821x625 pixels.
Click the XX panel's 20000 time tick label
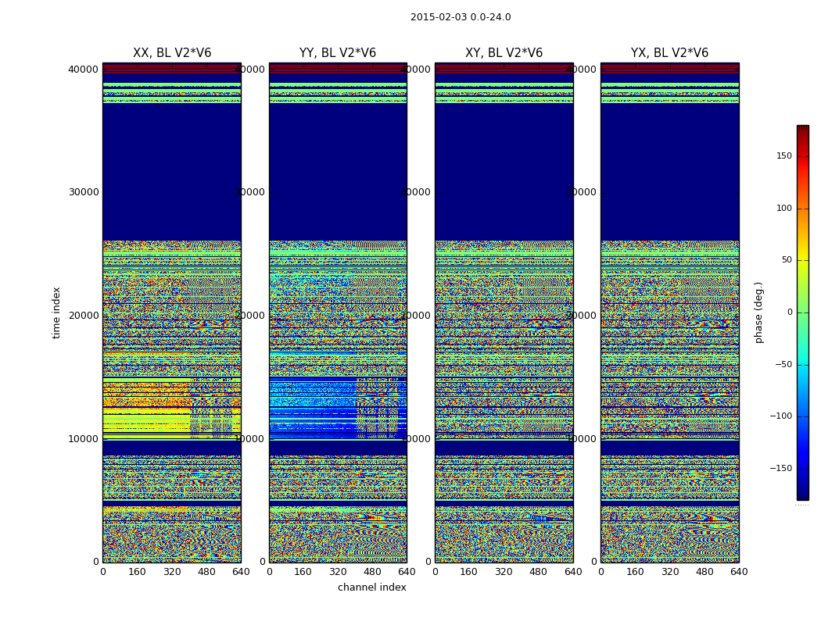(x=83, y=316)
